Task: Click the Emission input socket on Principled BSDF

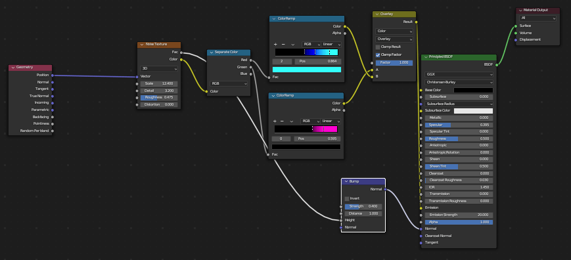Action: pos(421,208)
